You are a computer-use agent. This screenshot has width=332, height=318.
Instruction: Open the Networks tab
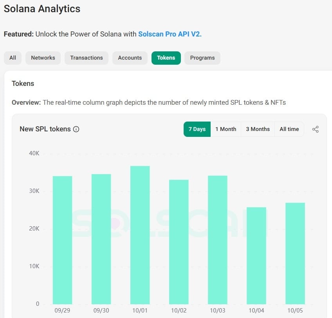(43, 58)
